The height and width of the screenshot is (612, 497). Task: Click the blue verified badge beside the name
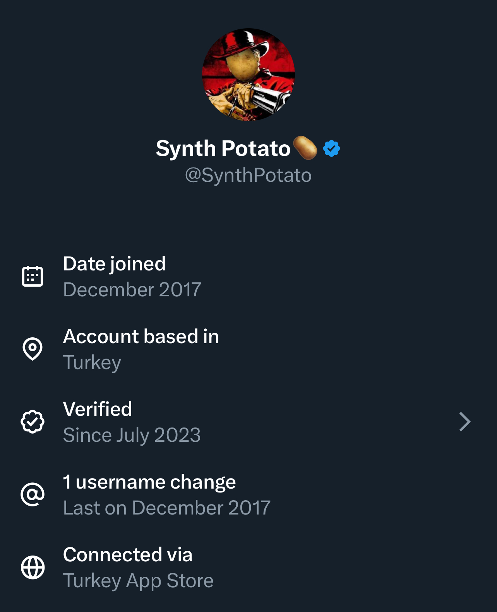point(331,149)
